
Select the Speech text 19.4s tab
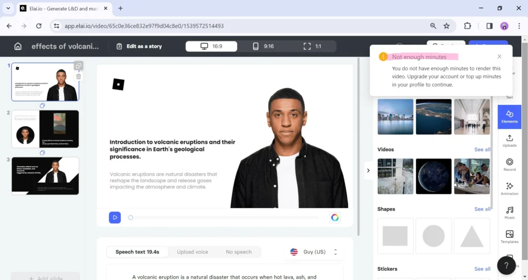[x=137, y=252]
